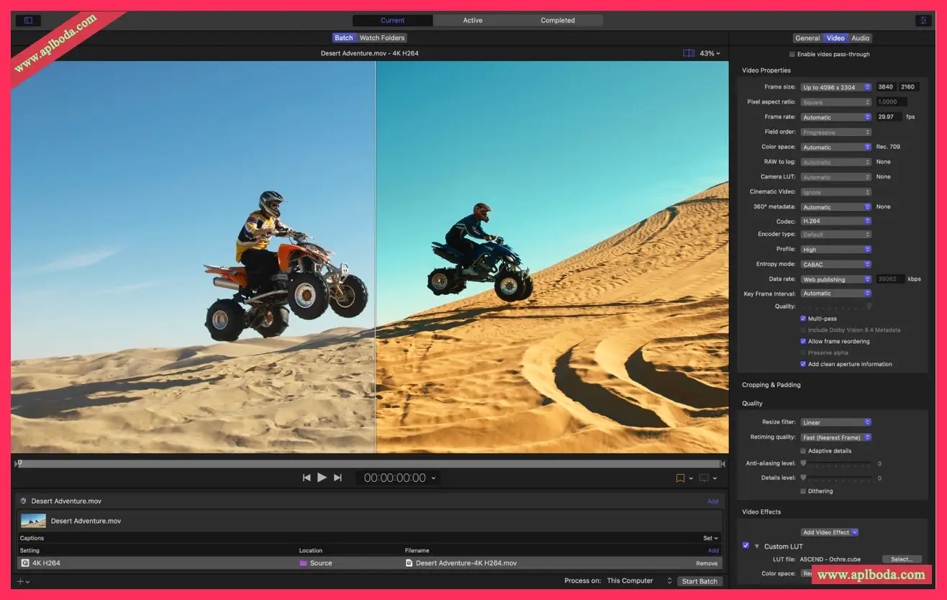Click the Start Batch button

[x=699, y=581]
